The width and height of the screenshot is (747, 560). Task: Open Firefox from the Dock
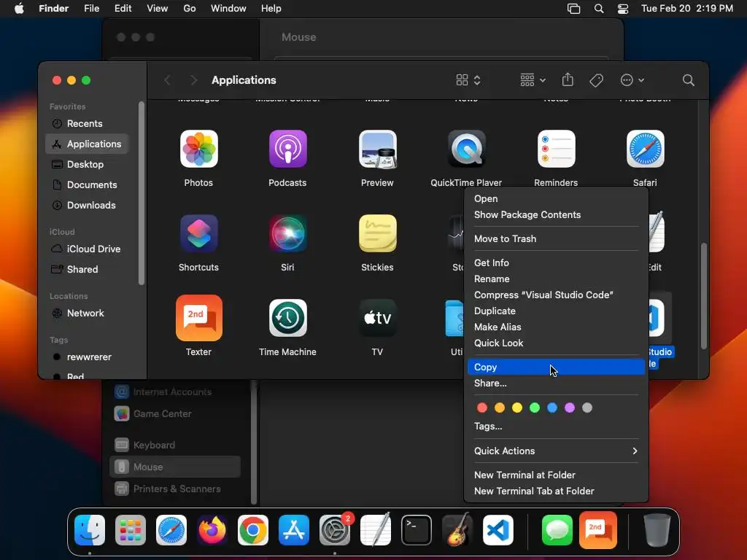[212, 530]
